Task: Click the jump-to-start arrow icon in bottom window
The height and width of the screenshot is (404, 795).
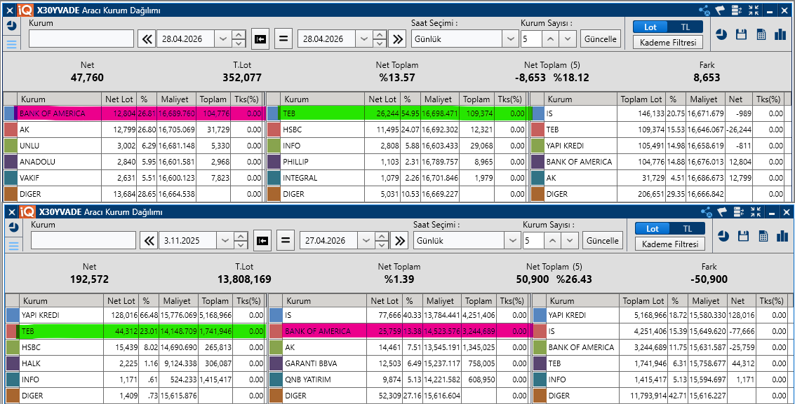Action: click(262, 241)
